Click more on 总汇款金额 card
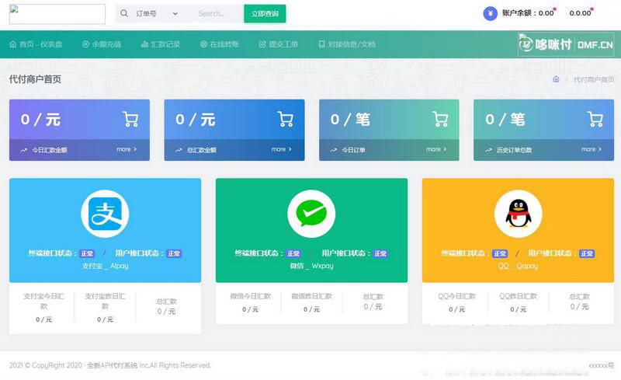The image size is (621, 380). [x=282, y=149]
